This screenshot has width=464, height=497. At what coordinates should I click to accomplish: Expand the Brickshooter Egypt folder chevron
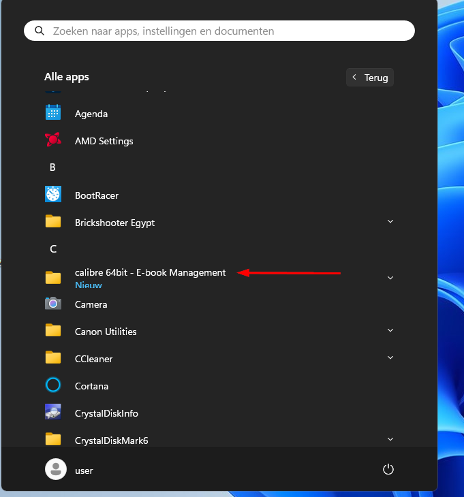390,222
